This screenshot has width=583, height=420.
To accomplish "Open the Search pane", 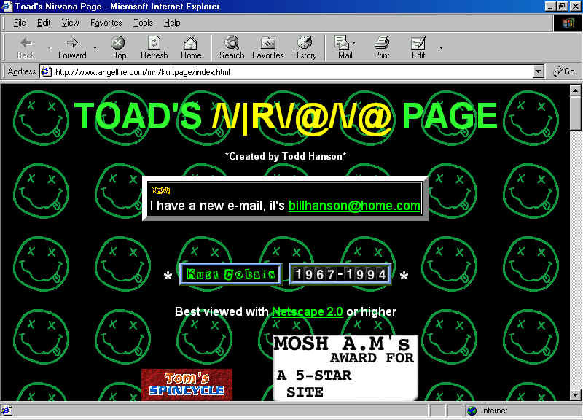I will tap(232, 47).
